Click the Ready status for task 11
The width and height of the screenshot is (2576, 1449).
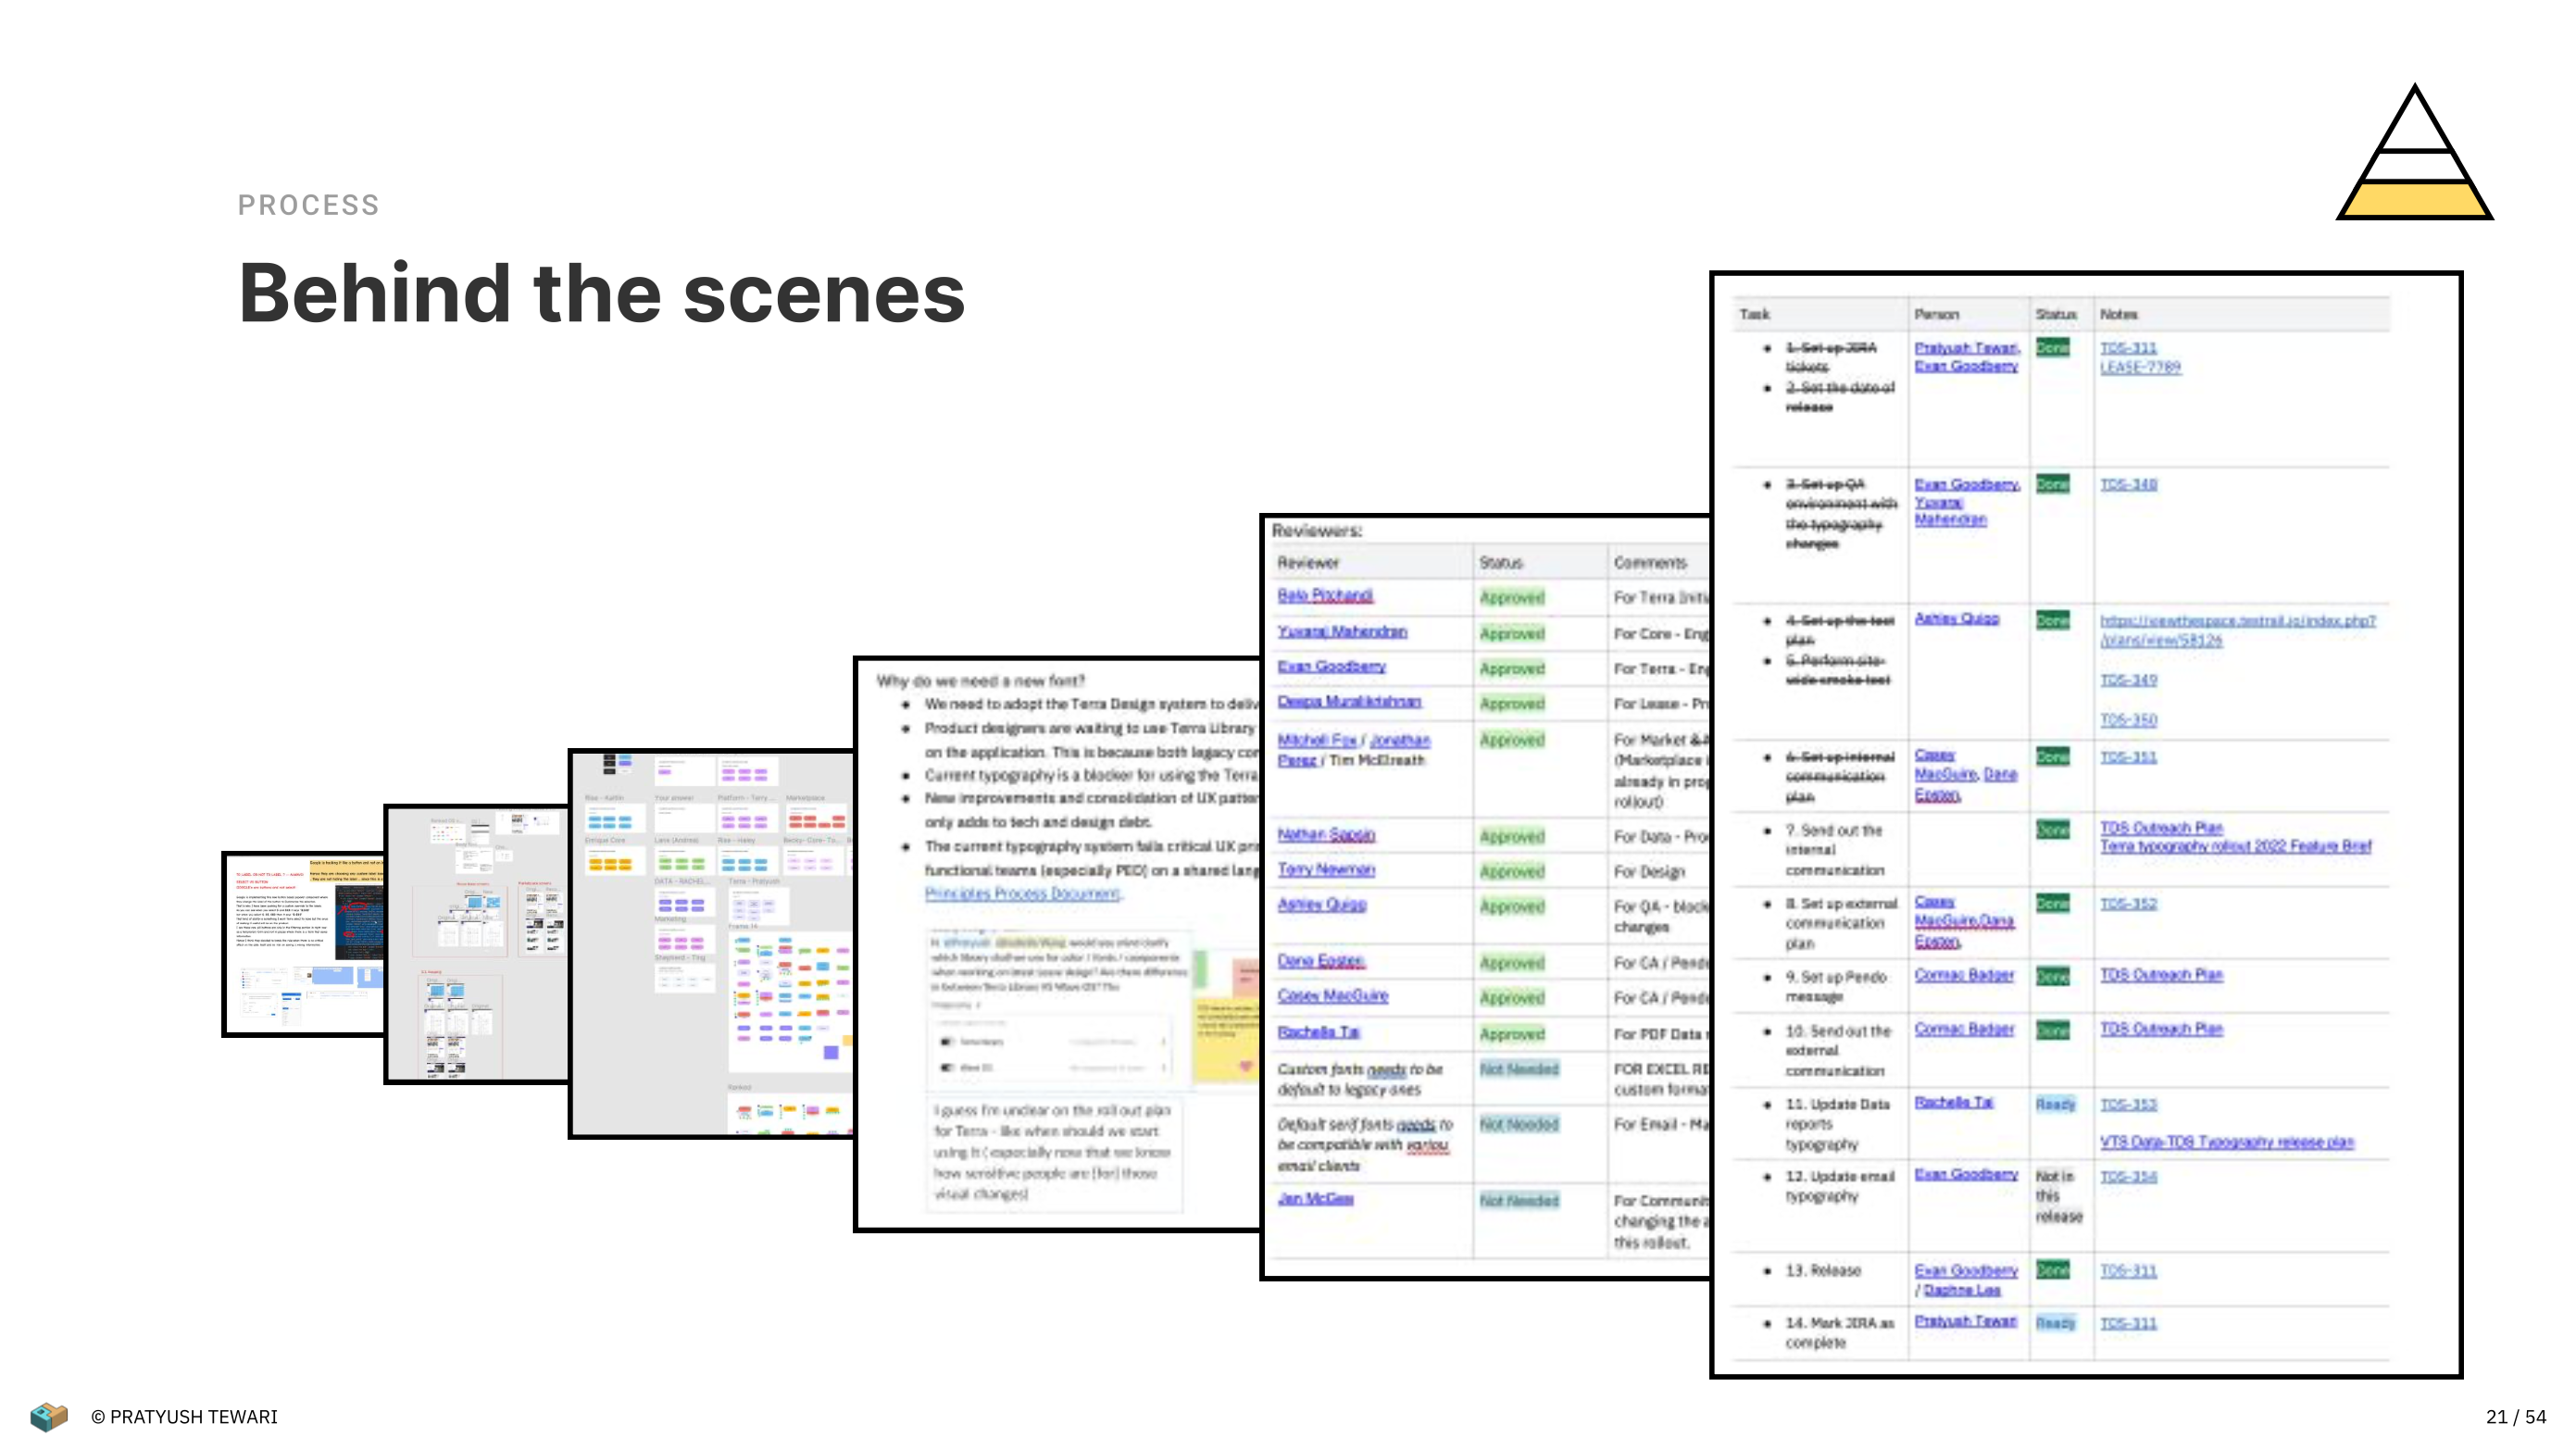[x=2055, y=1104]
